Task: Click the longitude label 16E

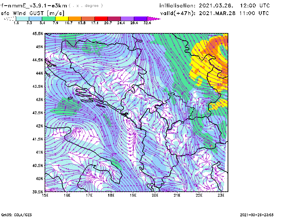Action: pyautogui.click(x=67, y=195)
